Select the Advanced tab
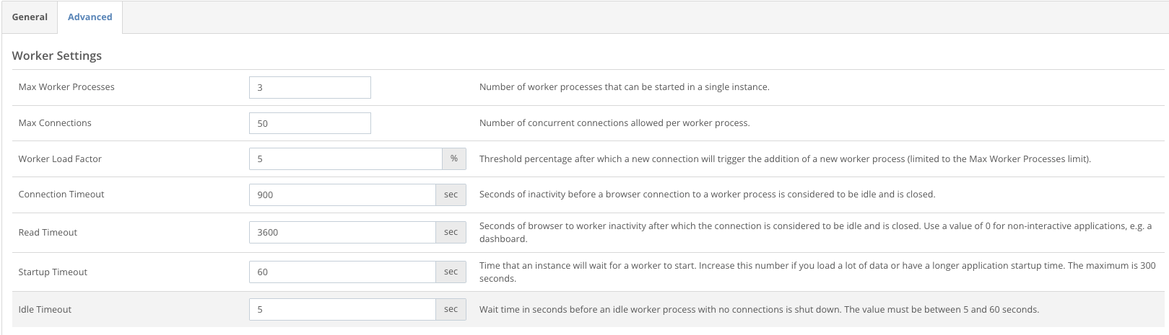 90,17
